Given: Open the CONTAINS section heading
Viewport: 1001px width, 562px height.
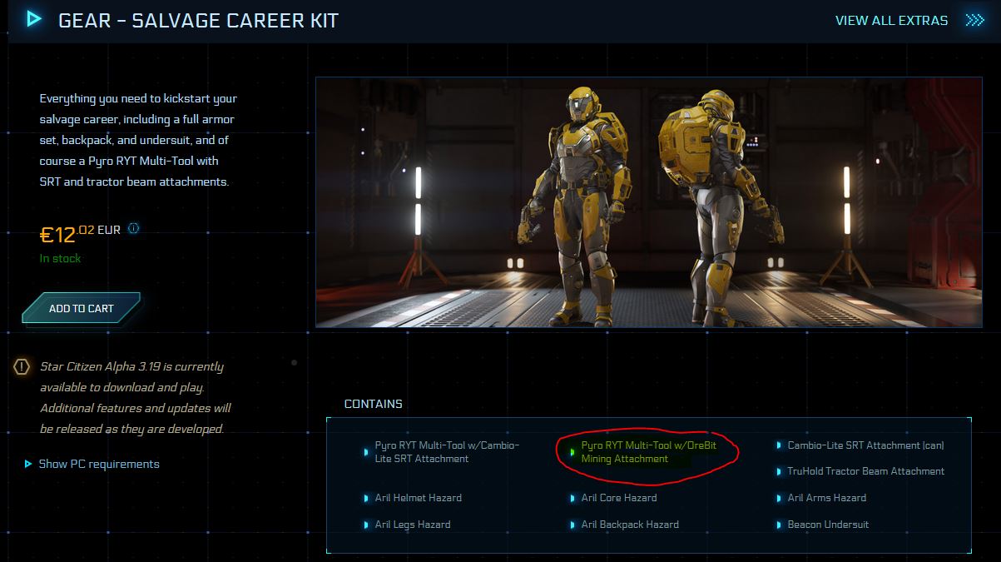Looking at the screenshot, I should click(372, 403).
